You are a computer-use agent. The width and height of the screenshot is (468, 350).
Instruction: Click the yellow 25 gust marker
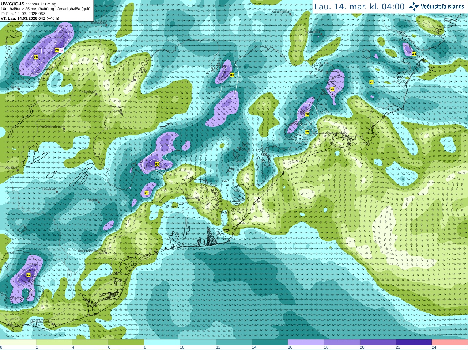coord(371,82)
